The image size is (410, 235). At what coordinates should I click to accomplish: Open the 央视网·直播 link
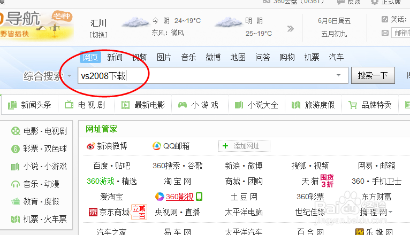pyautogui.click(x=178, y=212)
